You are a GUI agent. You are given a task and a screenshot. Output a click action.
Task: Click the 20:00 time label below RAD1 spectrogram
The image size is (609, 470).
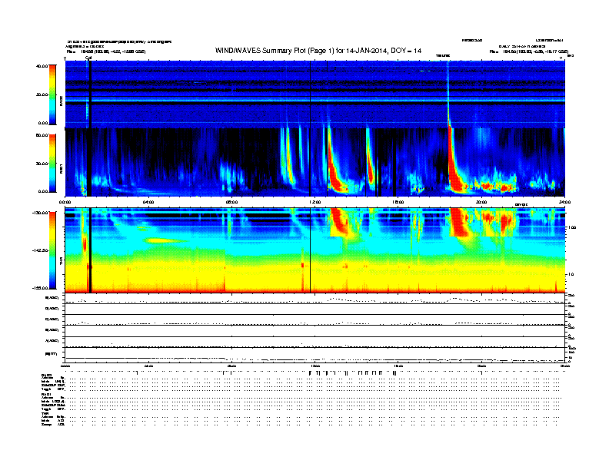click(x=481, y=202)
